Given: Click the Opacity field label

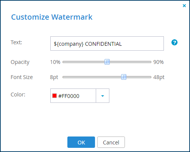Looking at the screenshot, I should coord(20,62).
